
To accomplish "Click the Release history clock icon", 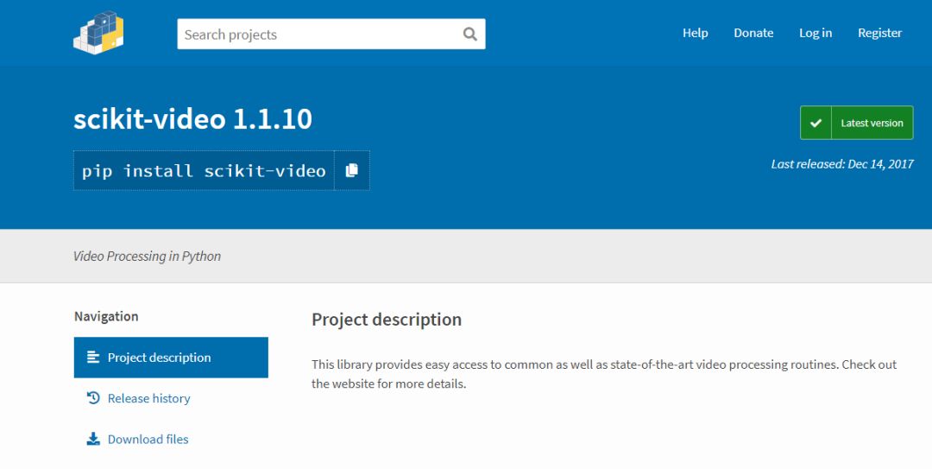I will 93,397.
